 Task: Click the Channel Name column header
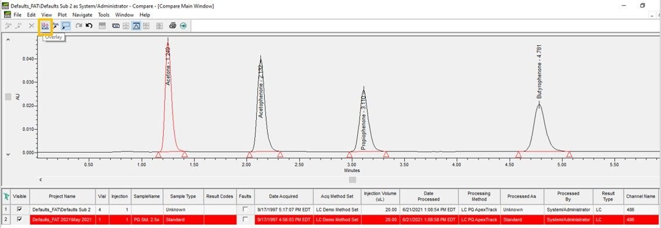tap(640, 196)
